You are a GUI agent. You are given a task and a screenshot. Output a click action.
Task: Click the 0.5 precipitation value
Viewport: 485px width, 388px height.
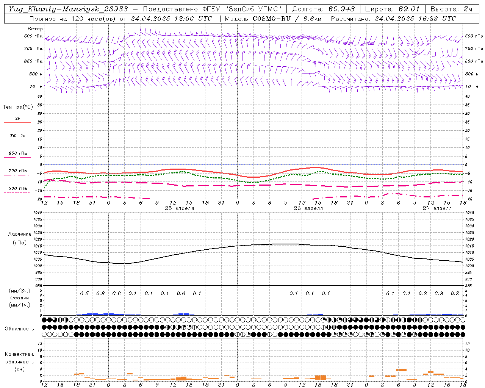click(84, 293)
